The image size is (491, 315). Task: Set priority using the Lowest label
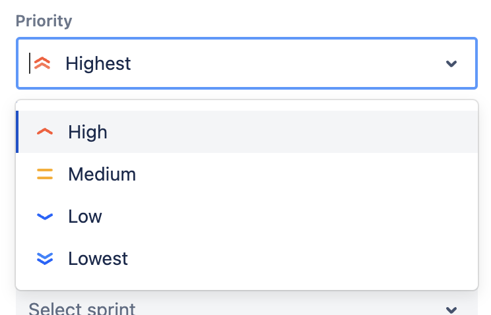[98, 258]
